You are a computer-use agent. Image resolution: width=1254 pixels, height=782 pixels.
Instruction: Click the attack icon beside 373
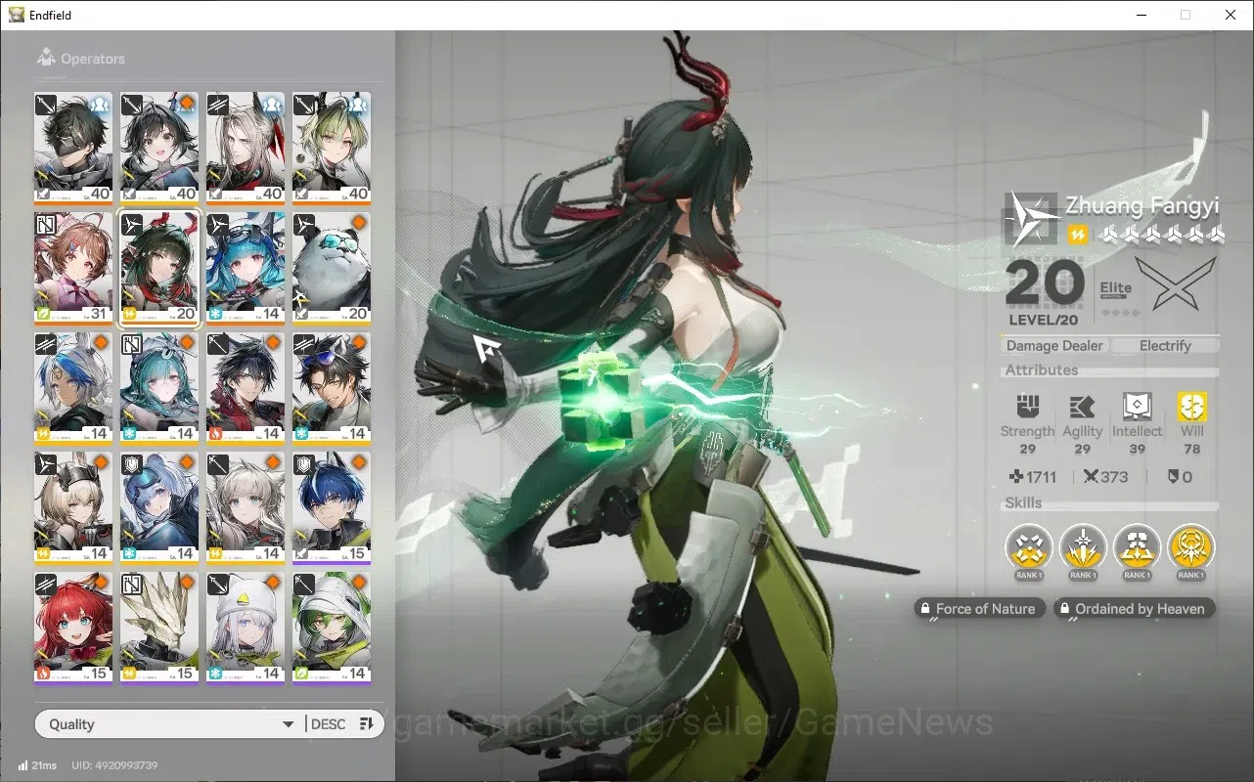pyautogui.click(x=1091, y=477)
